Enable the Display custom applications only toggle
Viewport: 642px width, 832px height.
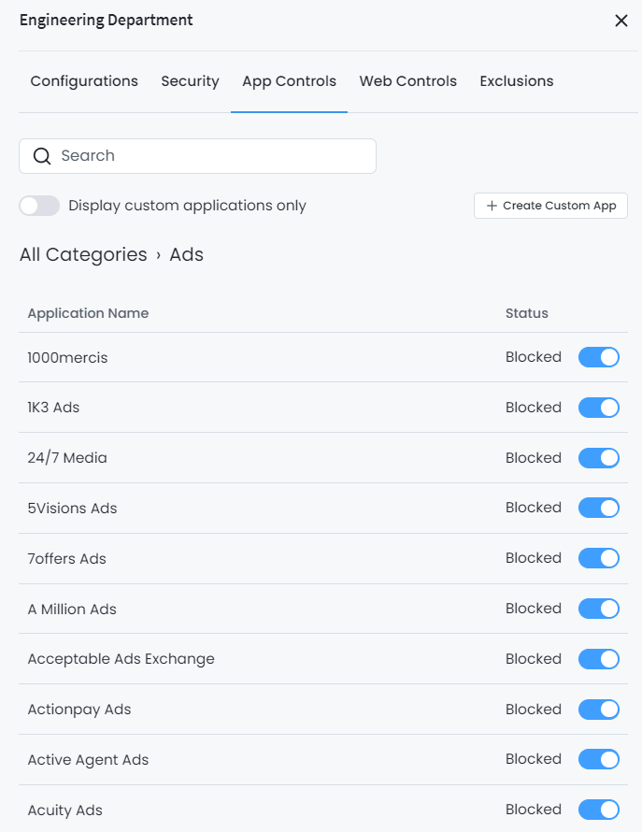click(39, 205)
